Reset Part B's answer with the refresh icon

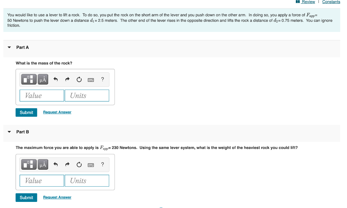pos(79,164)
